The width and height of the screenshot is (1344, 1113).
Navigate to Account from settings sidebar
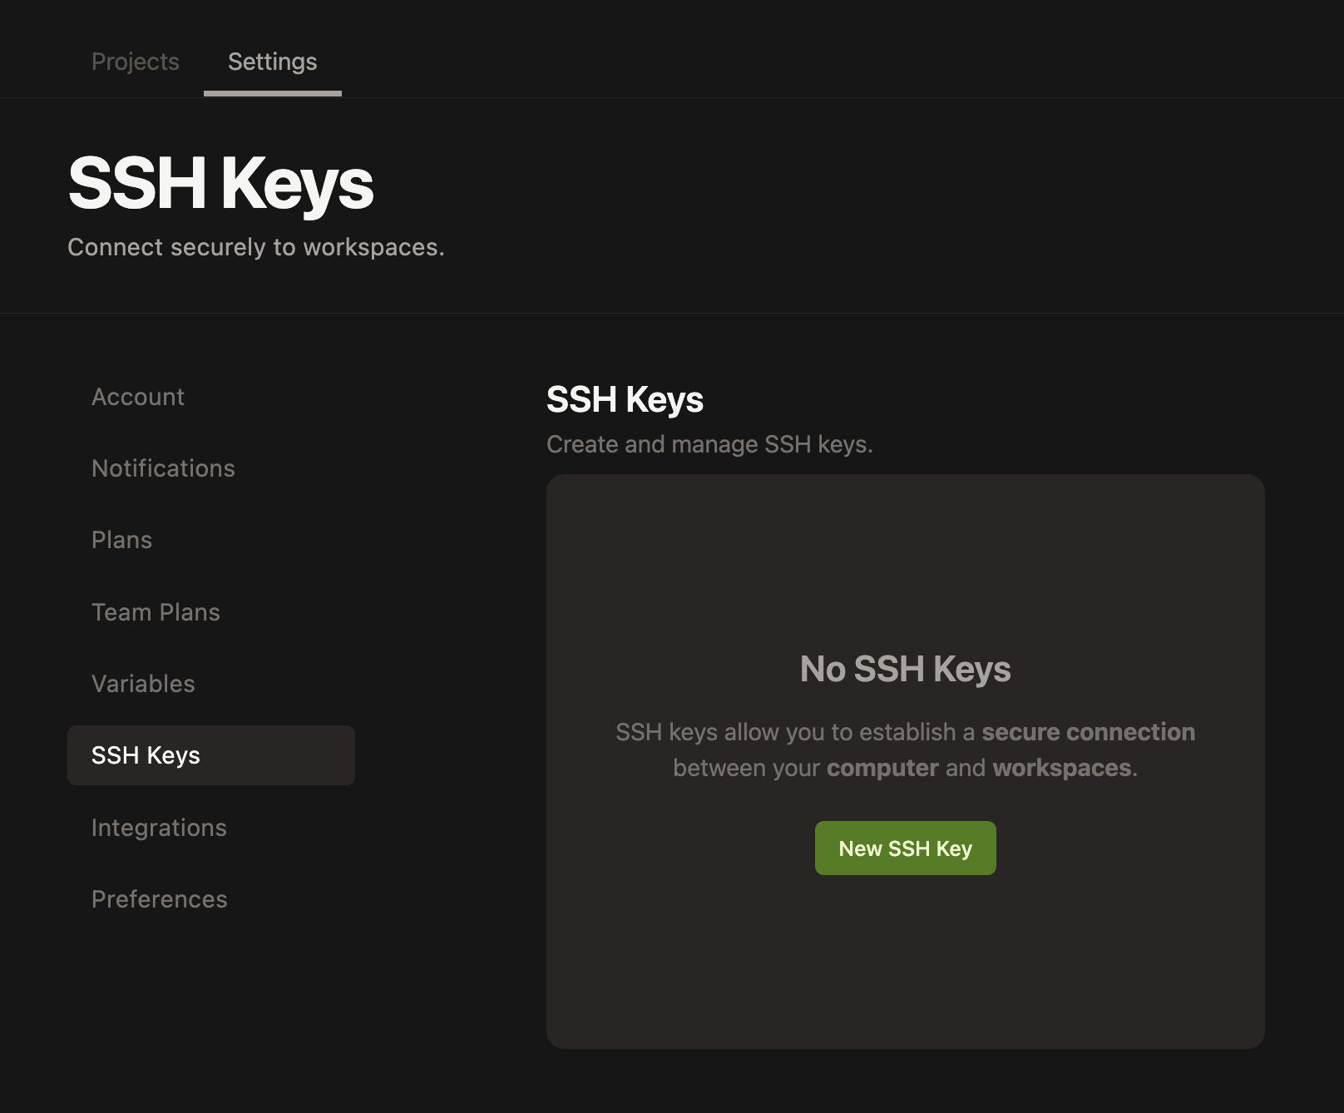138,397
